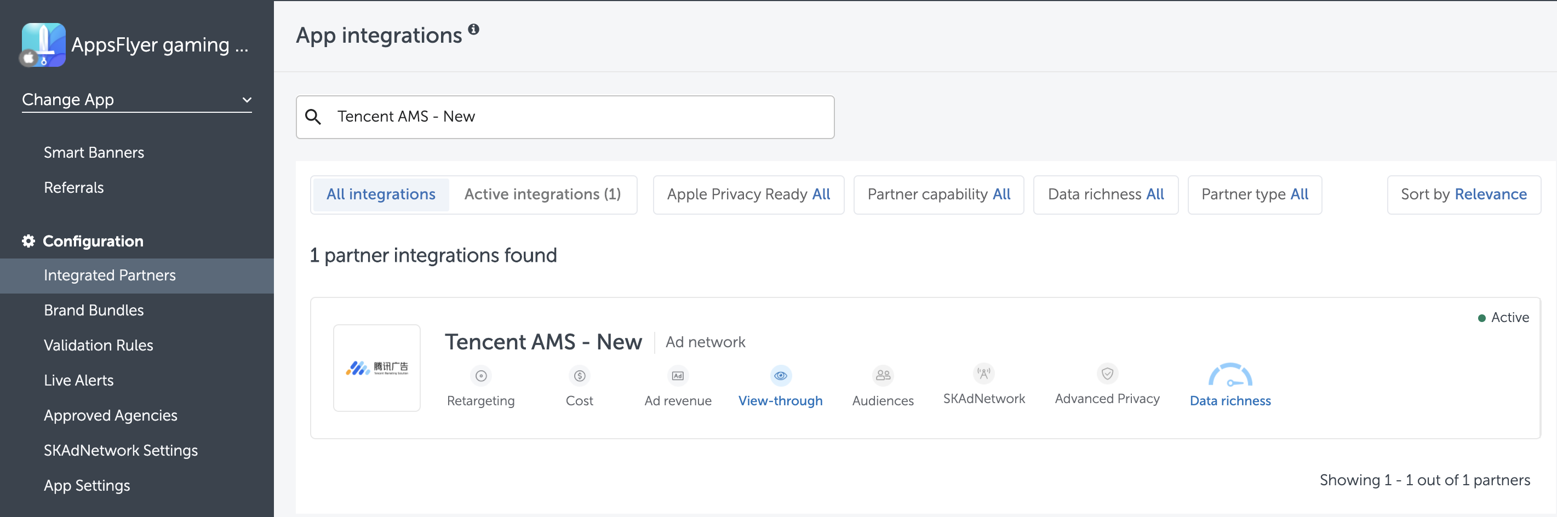Image resolution: width=1557 pixels, height=517 pixels.
Task: Click the Active status indicator
Action: coord(1503,318)
